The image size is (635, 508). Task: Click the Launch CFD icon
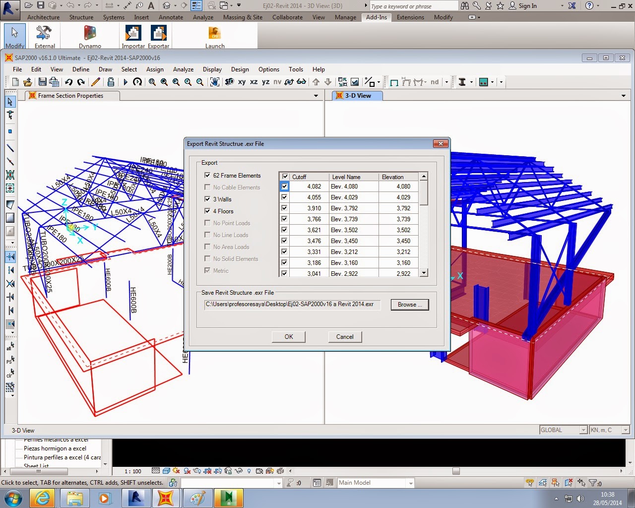click(x=215, y=34)
